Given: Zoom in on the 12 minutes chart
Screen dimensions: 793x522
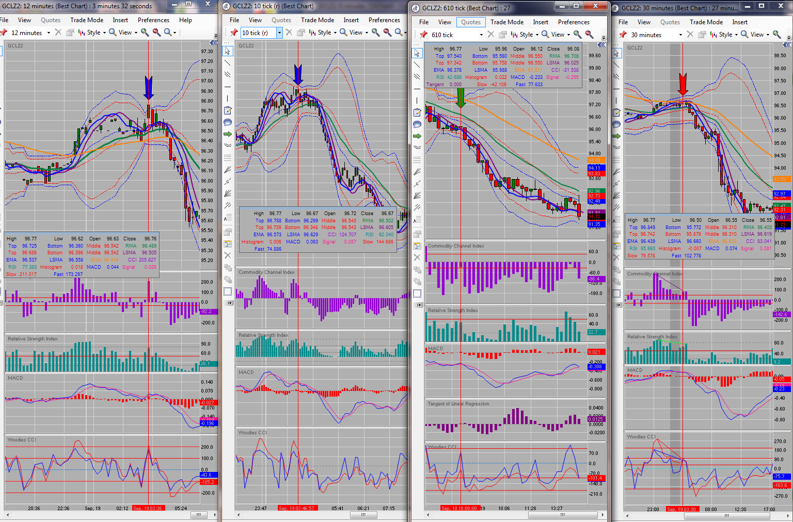Looking at the screenshot, I should click(145, 32).
